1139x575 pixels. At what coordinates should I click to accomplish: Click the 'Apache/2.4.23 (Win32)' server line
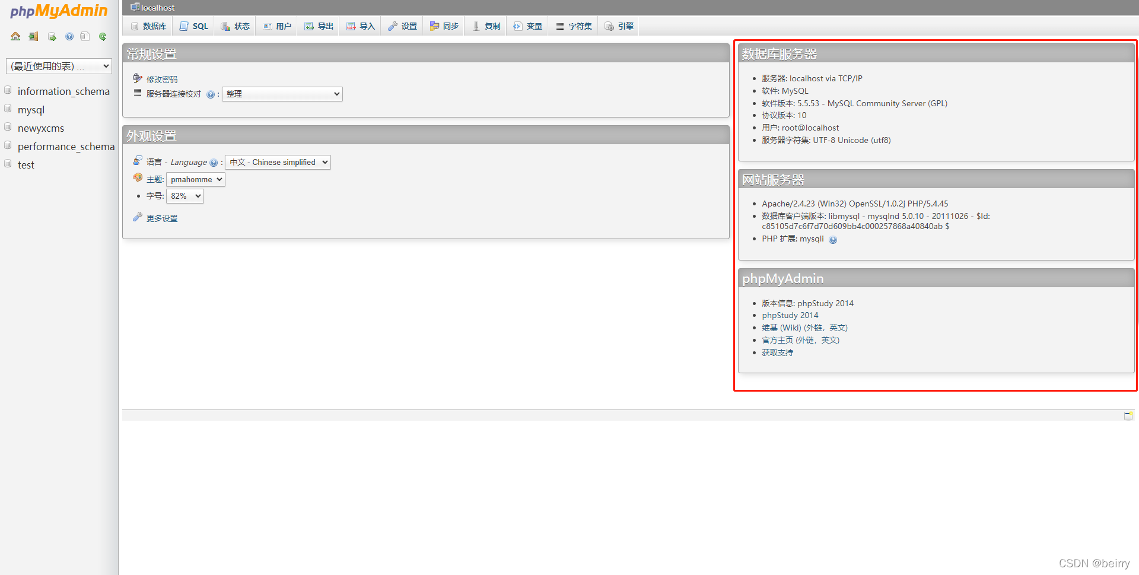point(855,204)
